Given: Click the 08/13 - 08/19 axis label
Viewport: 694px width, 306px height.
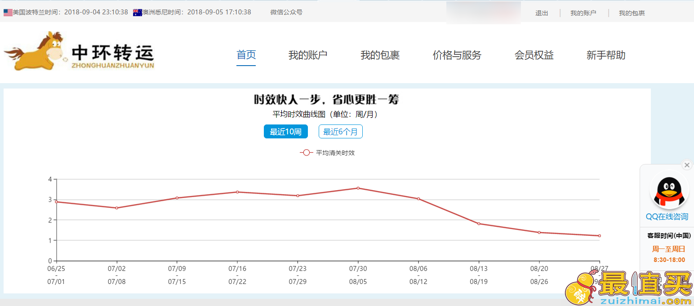Looking at the screenshot, I should [x=479, y=275].
